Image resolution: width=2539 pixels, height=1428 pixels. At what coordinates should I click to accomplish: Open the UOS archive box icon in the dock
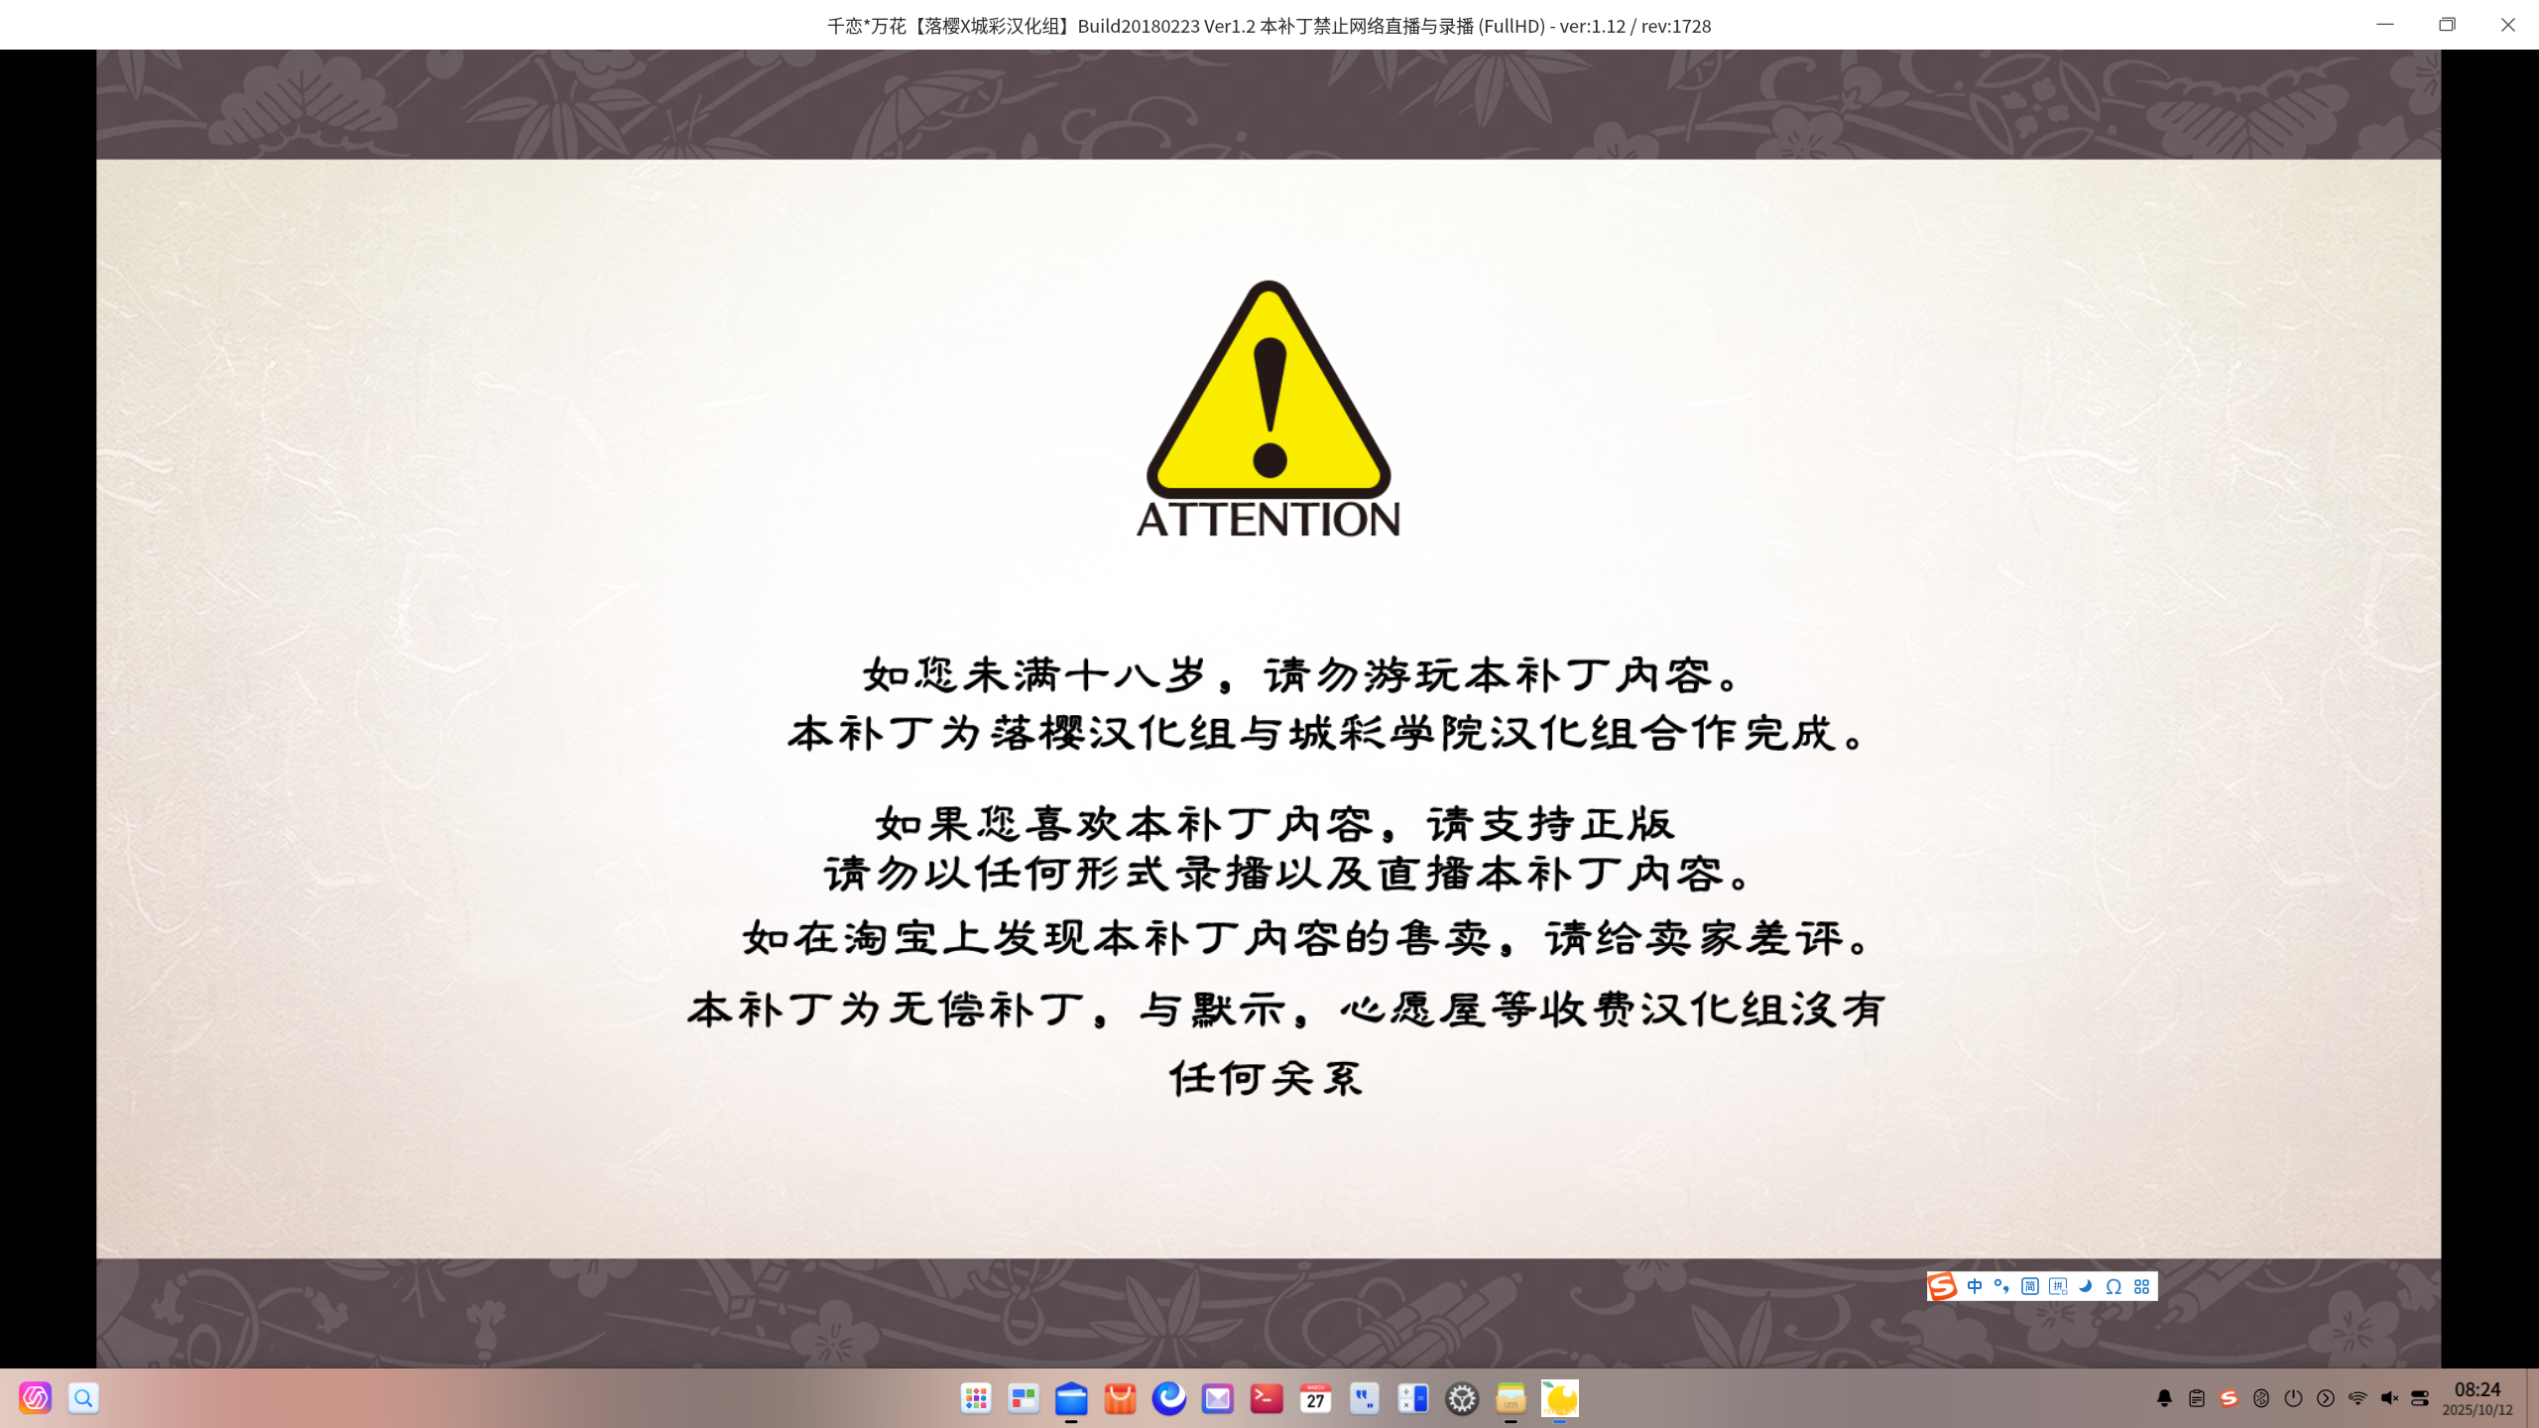click(x=1511, y=1398)
